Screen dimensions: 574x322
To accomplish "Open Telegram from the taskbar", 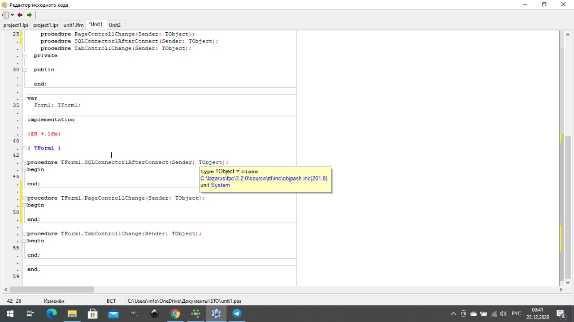I will click(237, 313).
